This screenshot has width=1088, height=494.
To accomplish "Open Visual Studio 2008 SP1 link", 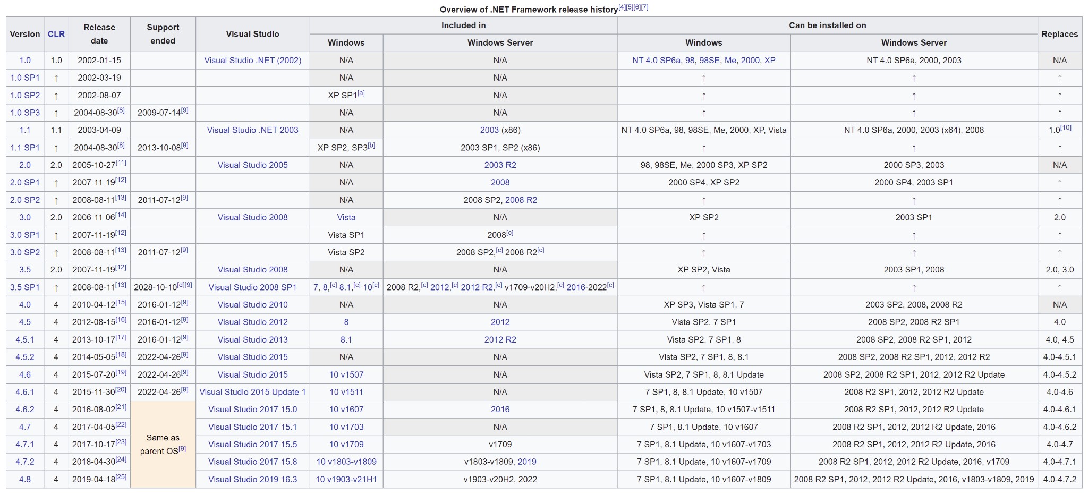I will coord(253,287).
